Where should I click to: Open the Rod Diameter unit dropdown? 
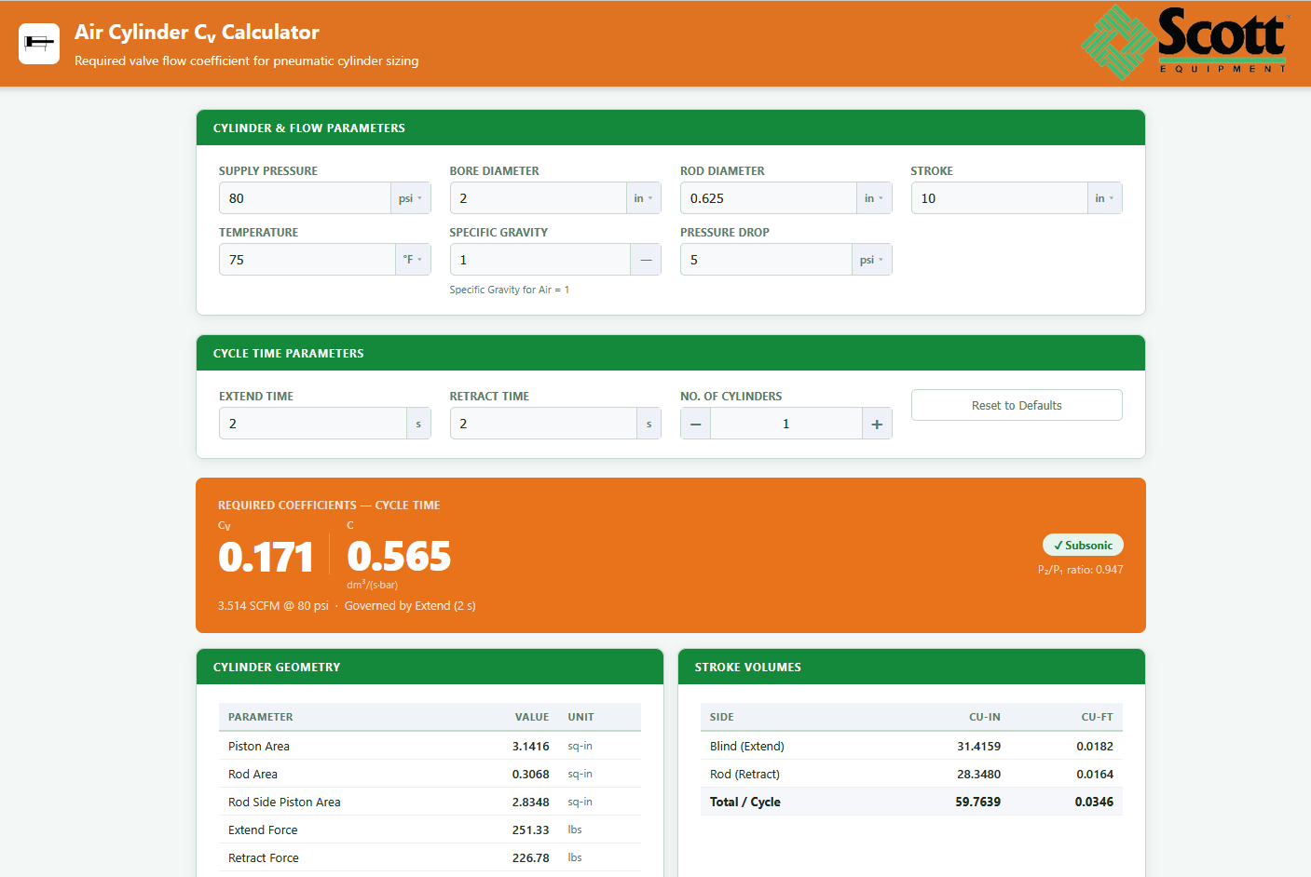click(x=874, y=198)
